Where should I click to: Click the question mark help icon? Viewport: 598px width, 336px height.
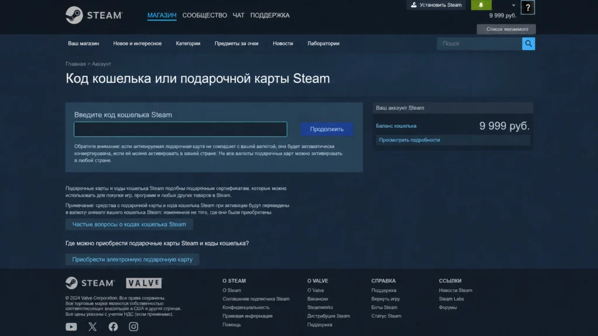[x=528, y=7]
